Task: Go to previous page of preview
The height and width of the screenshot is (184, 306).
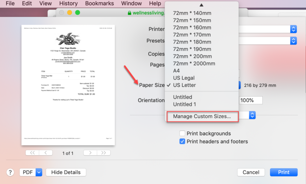Action: [x=46, y=153]
